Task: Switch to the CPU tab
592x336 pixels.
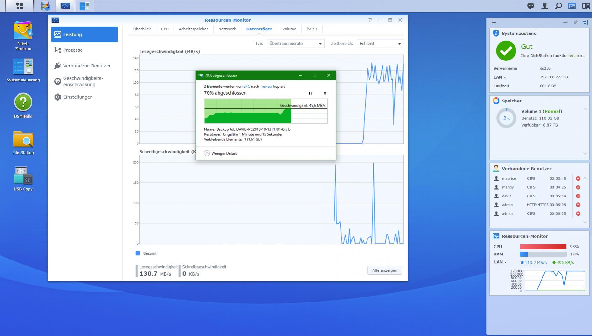Action: click(x=165, y=29)
